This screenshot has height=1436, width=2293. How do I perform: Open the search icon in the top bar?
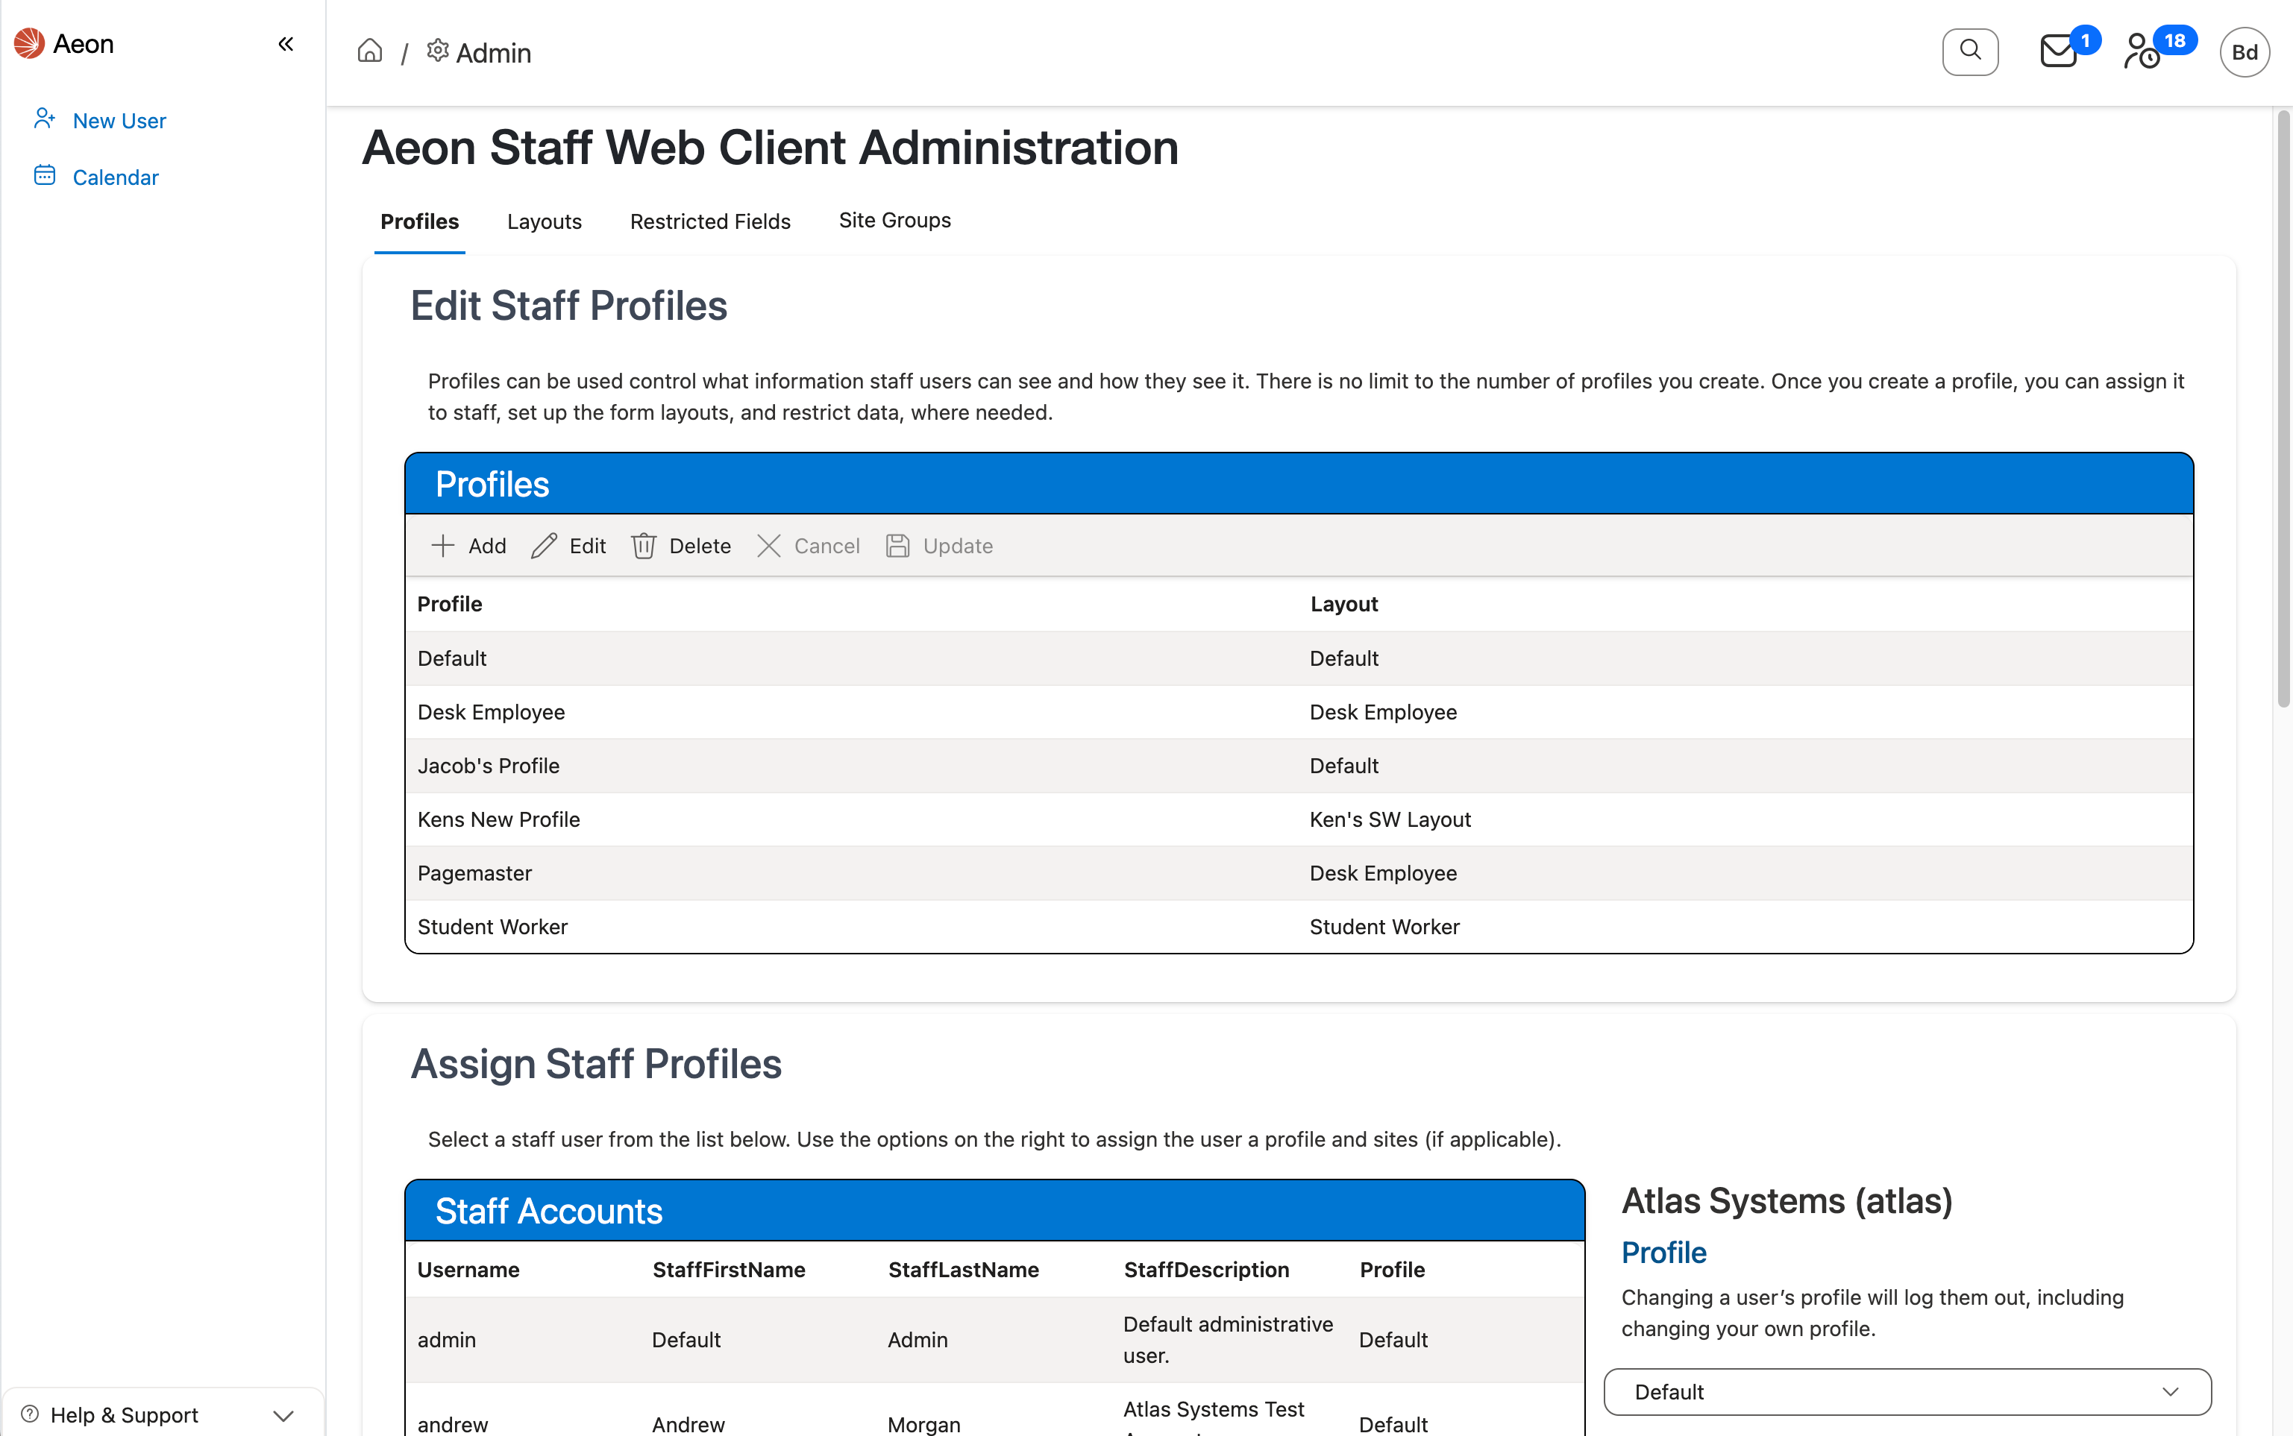(x=1970, y=51)
